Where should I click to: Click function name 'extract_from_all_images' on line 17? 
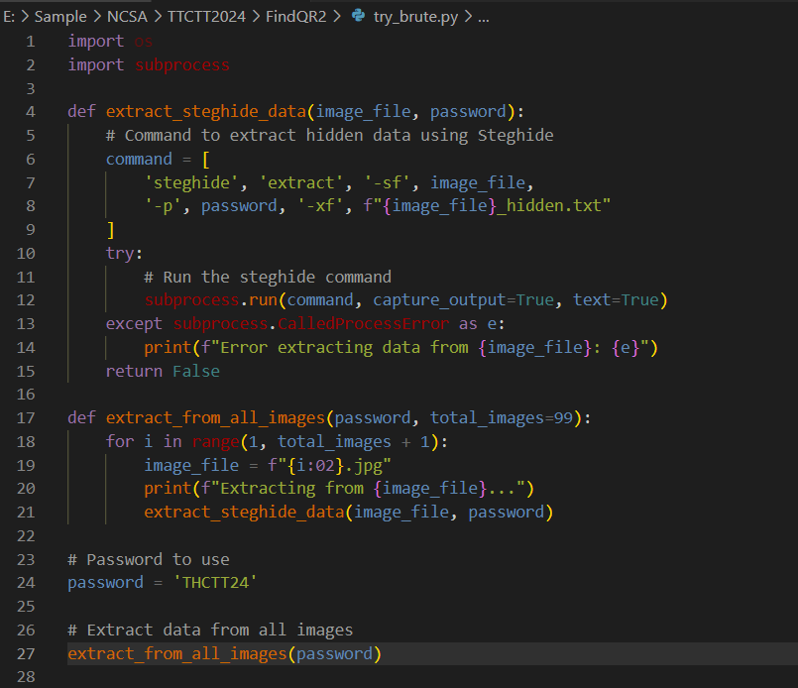[216, 418]
